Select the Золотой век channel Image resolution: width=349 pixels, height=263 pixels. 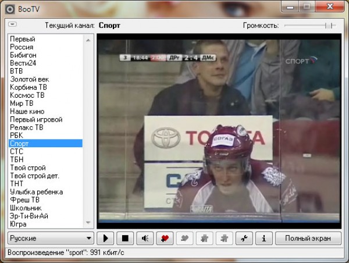[45, 79]
